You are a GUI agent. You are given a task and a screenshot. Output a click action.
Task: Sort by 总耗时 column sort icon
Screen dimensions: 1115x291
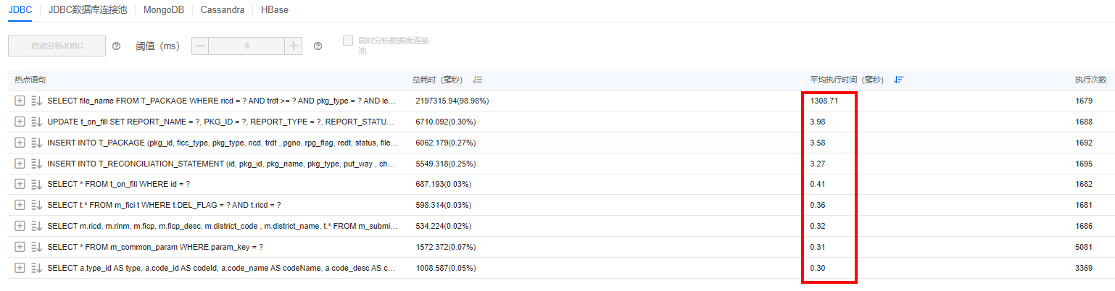477,80
